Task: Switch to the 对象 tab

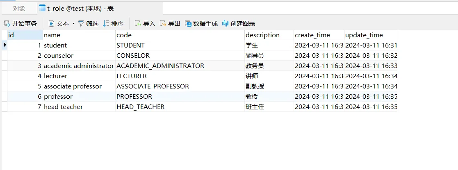Action: (x=19, y=8)
